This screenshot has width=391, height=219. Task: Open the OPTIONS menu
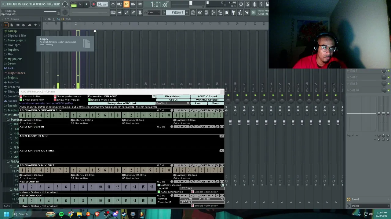click(x=41, y=4)
